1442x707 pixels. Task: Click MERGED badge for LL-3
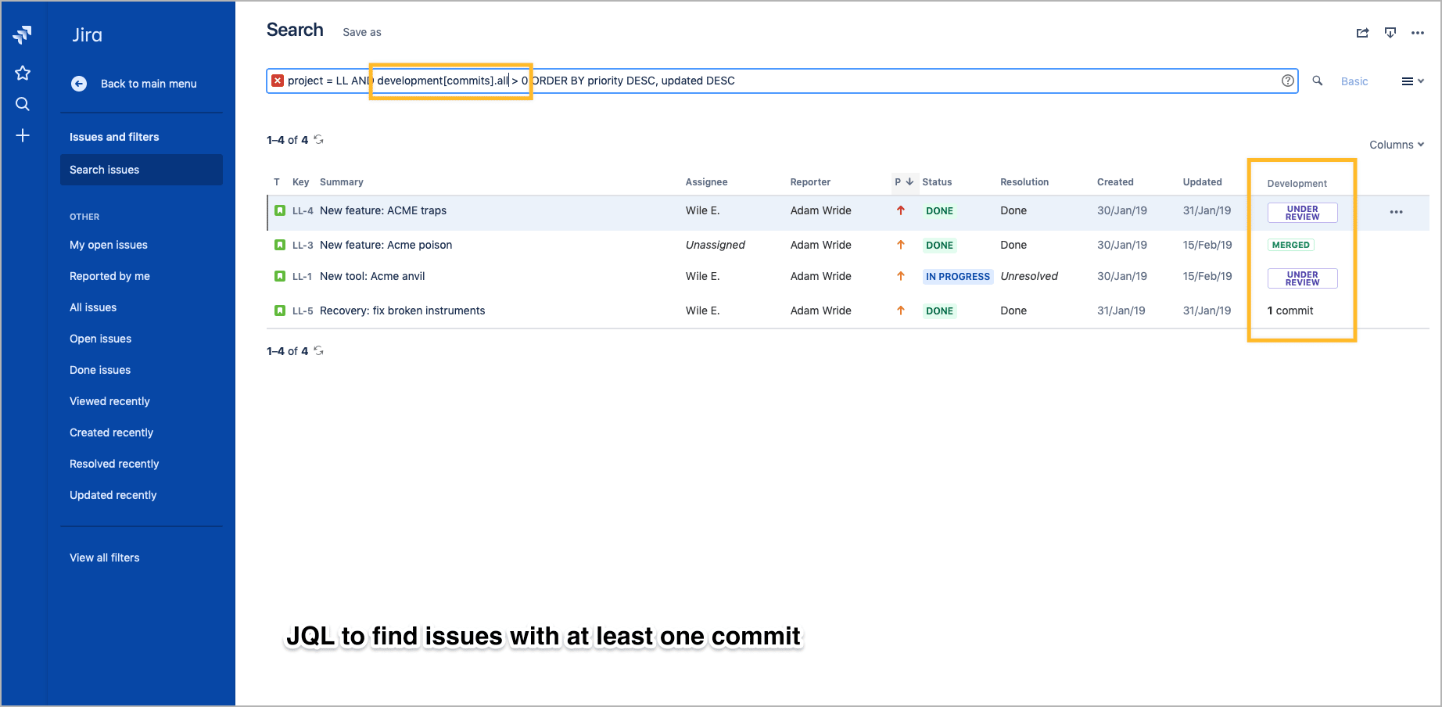click(x=1291, y=245)
